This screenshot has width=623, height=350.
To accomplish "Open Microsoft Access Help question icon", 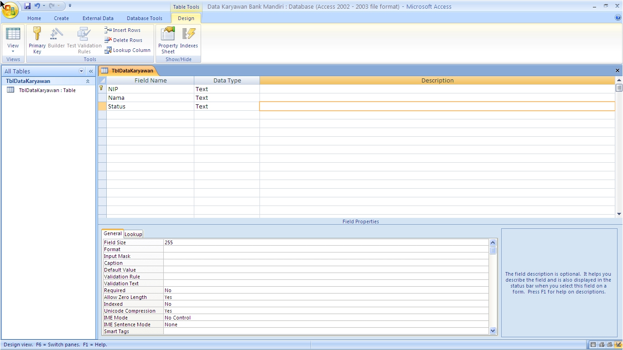I will (618, 18).
